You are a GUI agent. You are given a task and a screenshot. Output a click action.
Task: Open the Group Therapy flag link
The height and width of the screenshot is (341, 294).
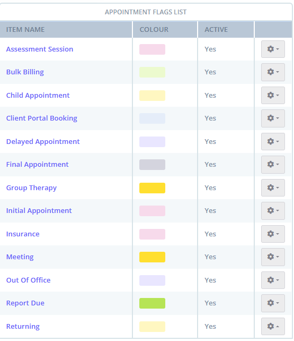31,187
